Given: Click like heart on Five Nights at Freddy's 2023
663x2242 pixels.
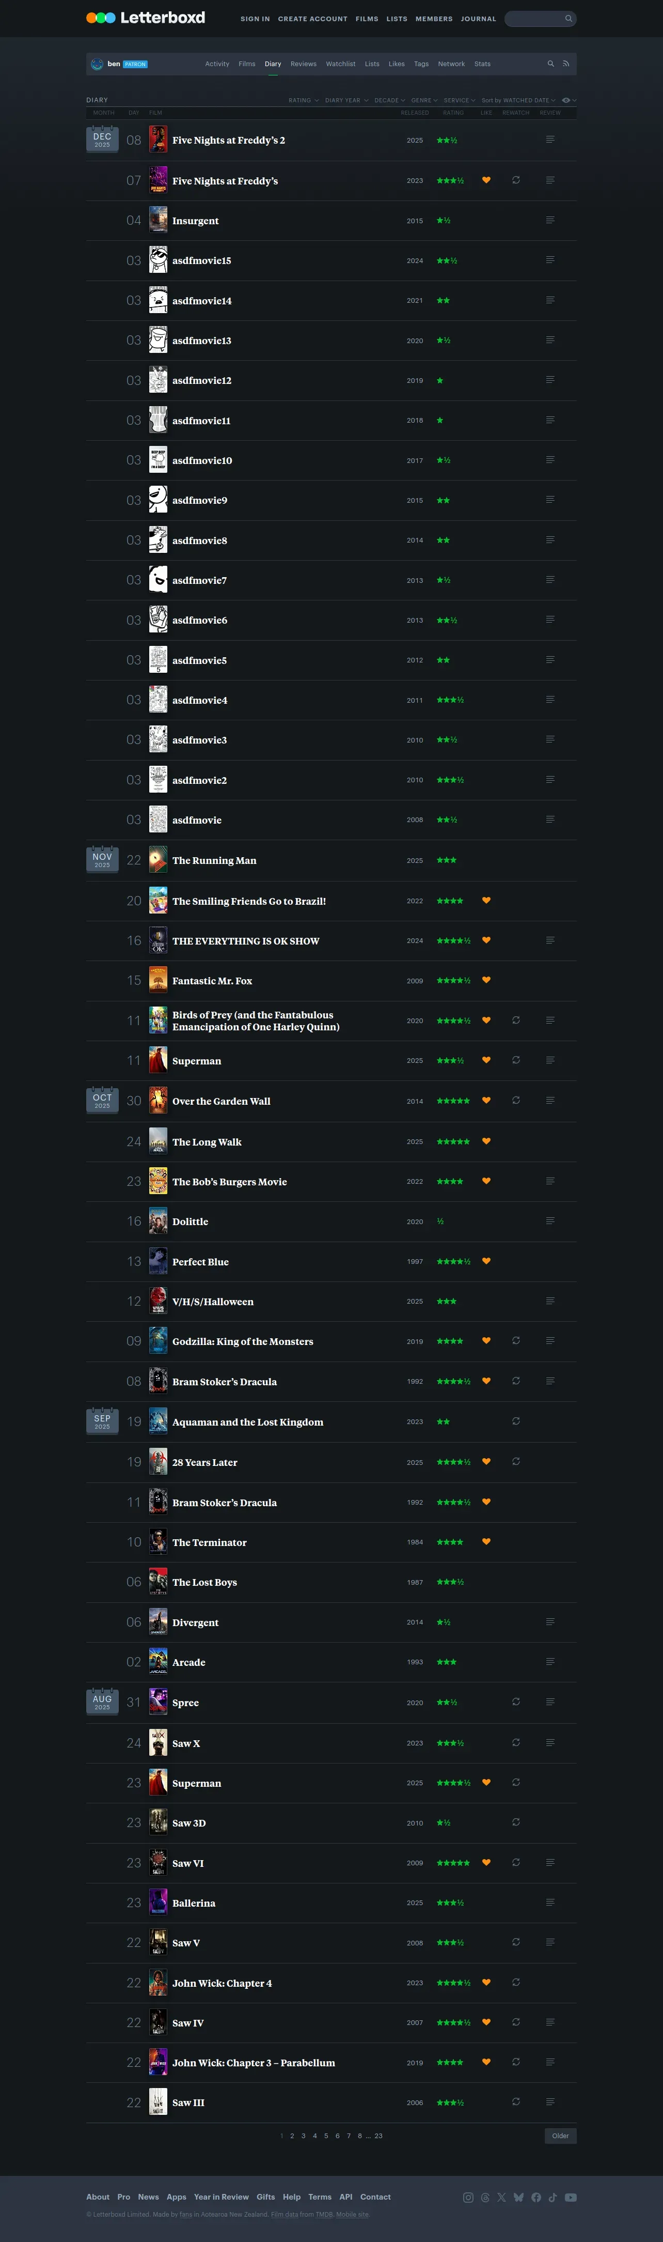Looking at the screenshot, I should [x=486, y=180].
